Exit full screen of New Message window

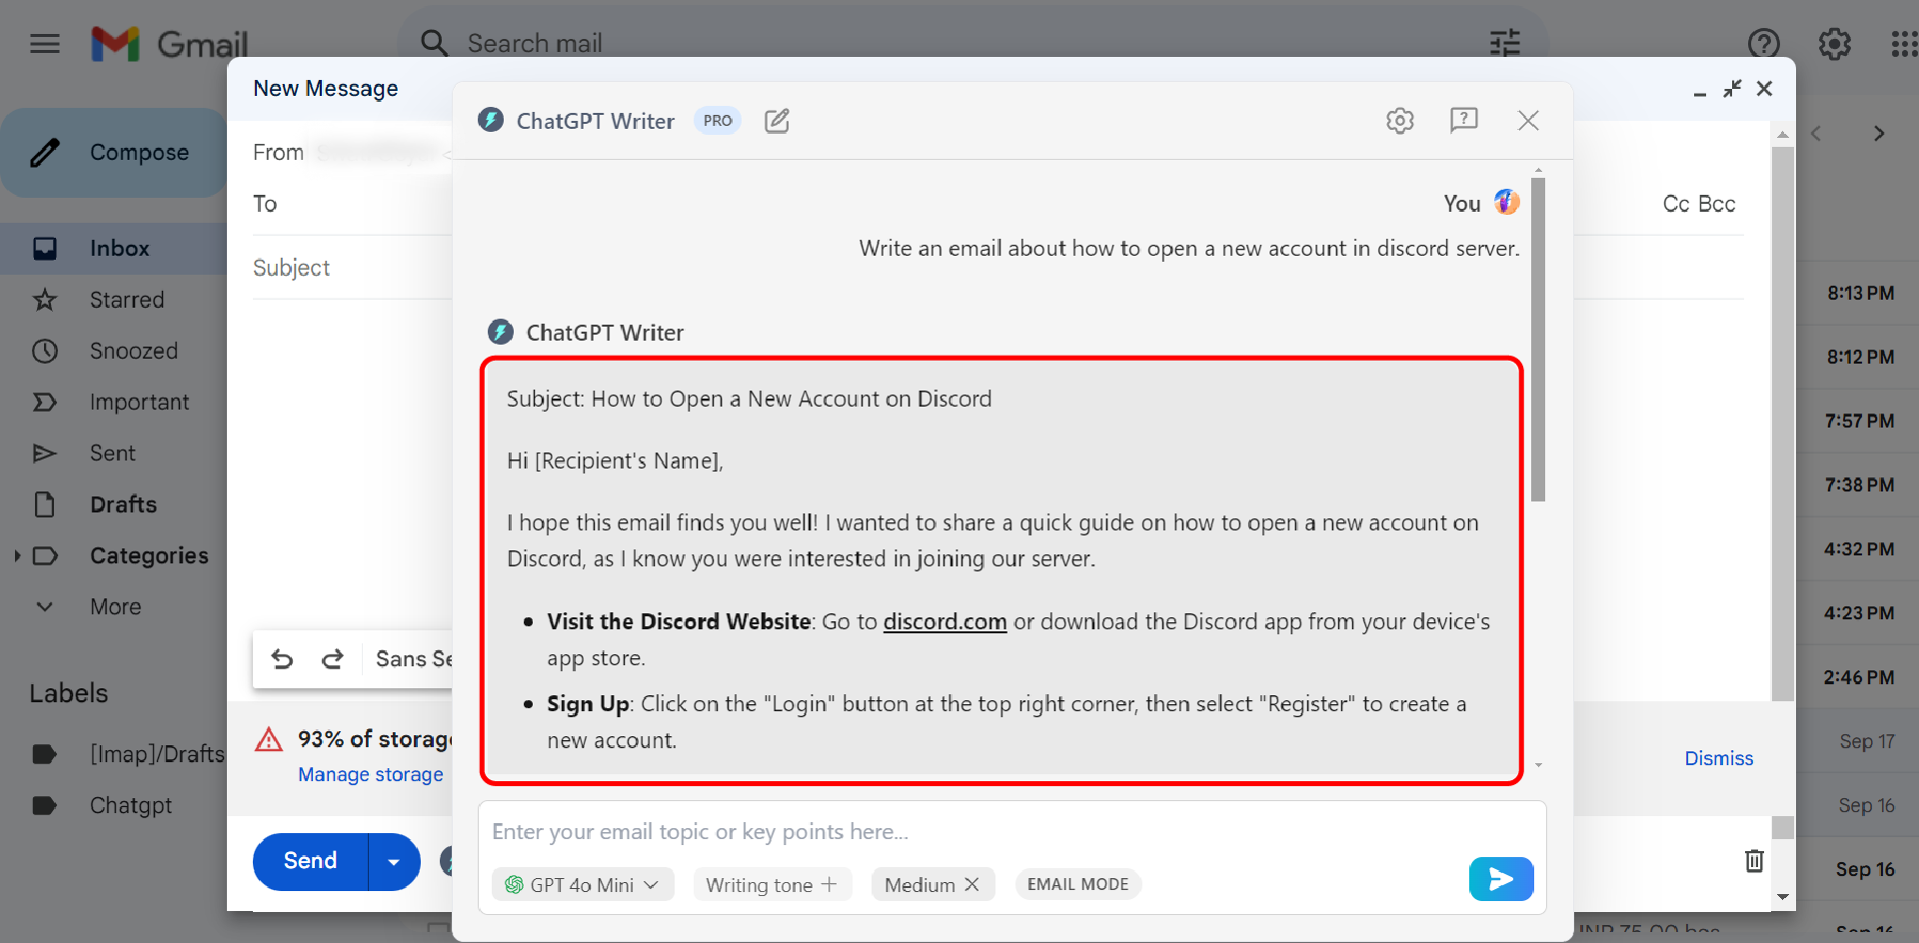pyautogui.click(x=1732, y=89)
